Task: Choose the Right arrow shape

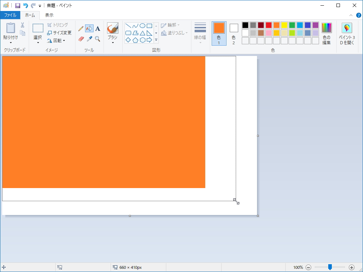Action: (x=150, y=40)
